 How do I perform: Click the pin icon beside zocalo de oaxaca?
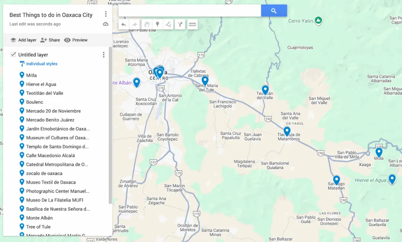point(22,173)
